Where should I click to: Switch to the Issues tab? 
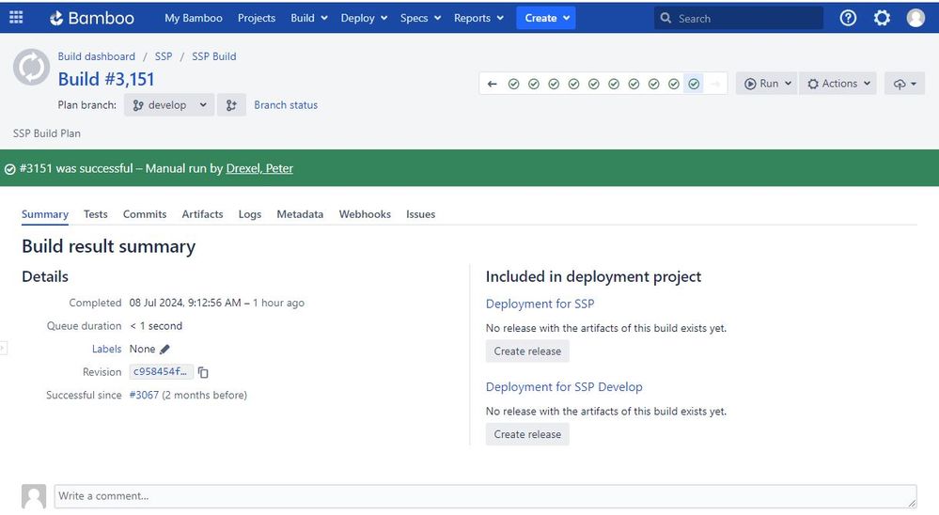tap(420, 214)
